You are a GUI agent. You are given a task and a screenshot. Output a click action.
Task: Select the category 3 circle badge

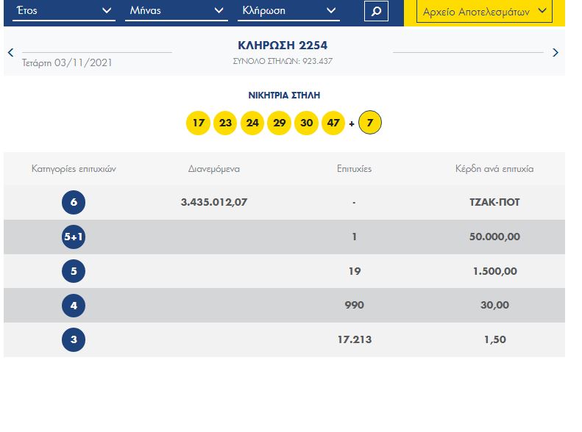point(74,339)
